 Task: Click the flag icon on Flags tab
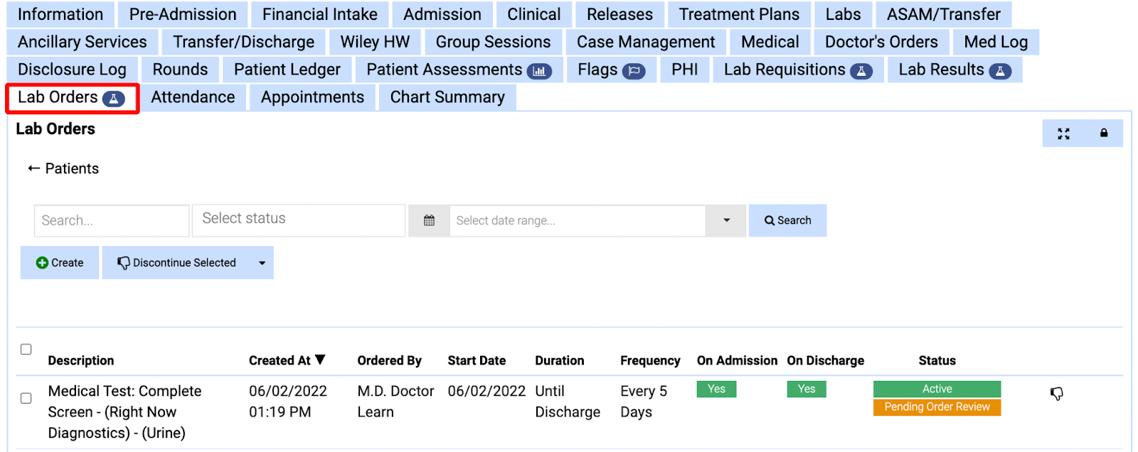634,70
